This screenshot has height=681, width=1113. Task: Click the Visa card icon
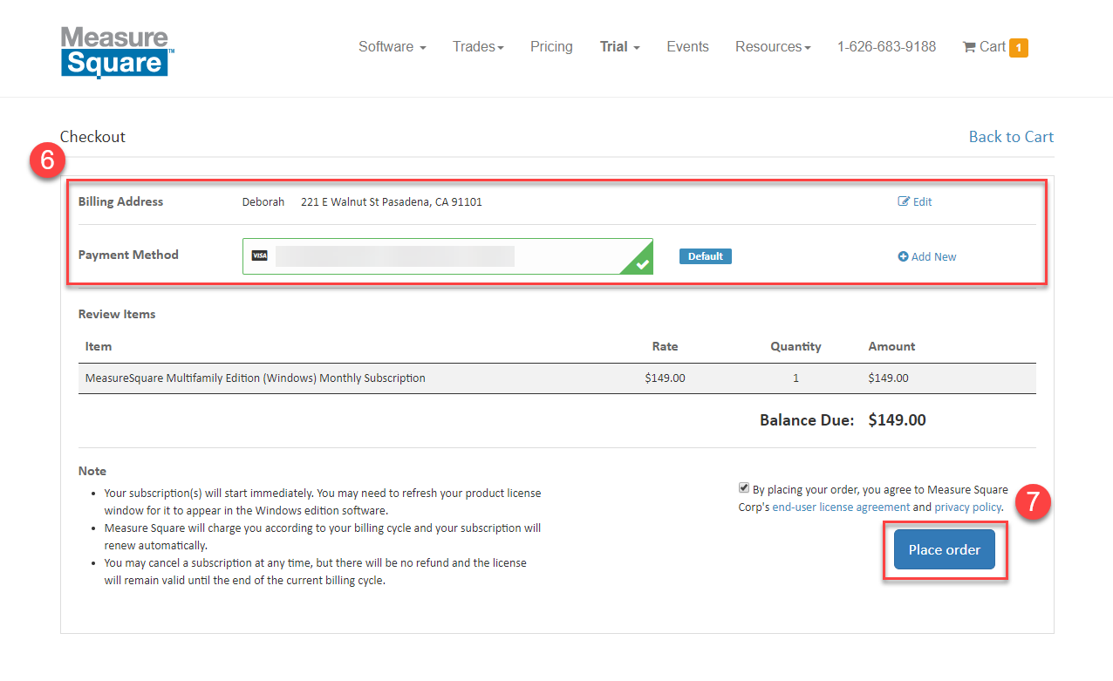click(259, 255)
